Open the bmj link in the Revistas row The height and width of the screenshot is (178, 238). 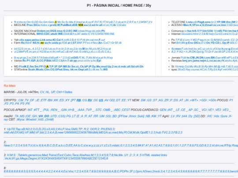tap(185, 61)
